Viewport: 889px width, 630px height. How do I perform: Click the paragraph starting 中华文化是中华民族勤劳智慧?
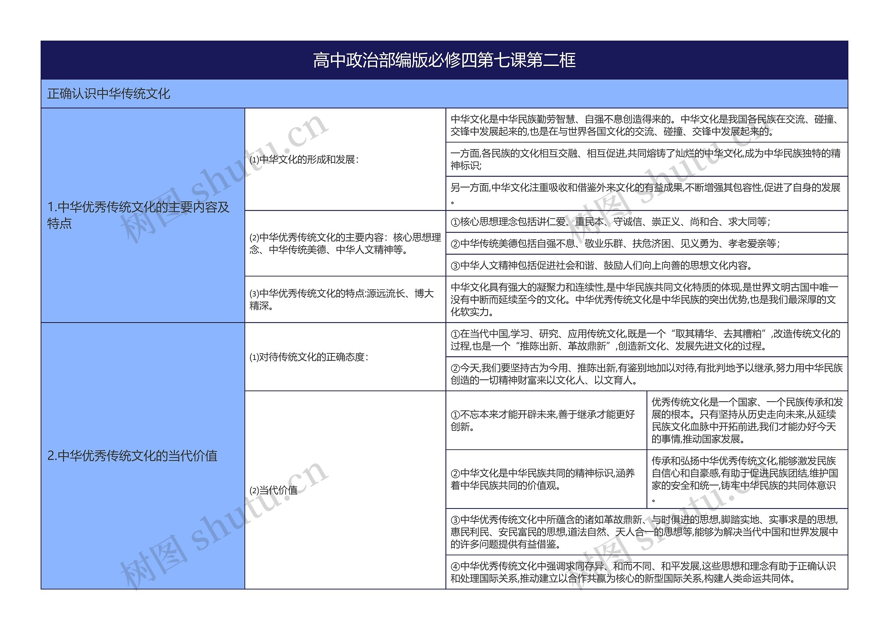coord(647,125)
